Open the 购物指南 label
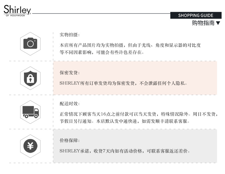 (x=203, y=23)
